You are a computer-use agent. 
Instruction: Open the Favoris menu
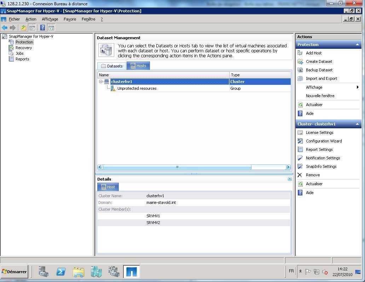click(70, 19)
